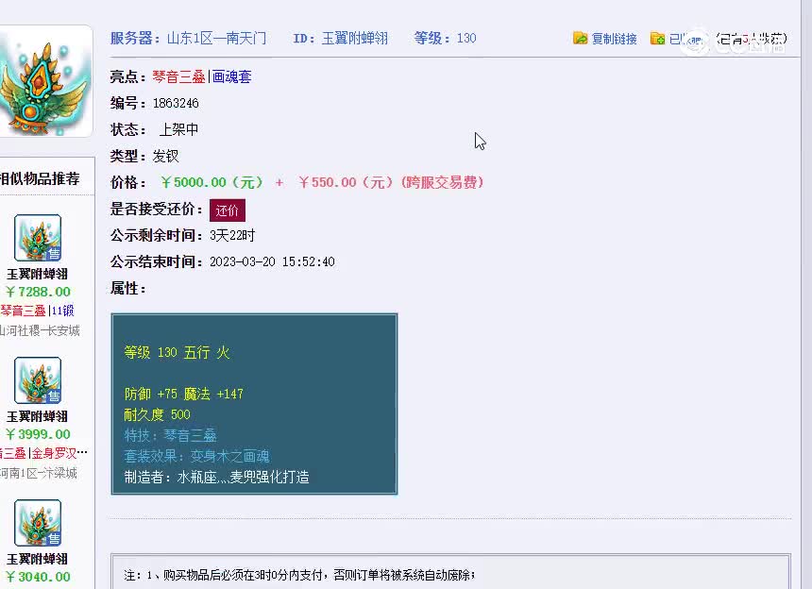Click the 等级：130 header text
Image resolution: width=812 pixels, height=589 pixels.
click(445, 39)
